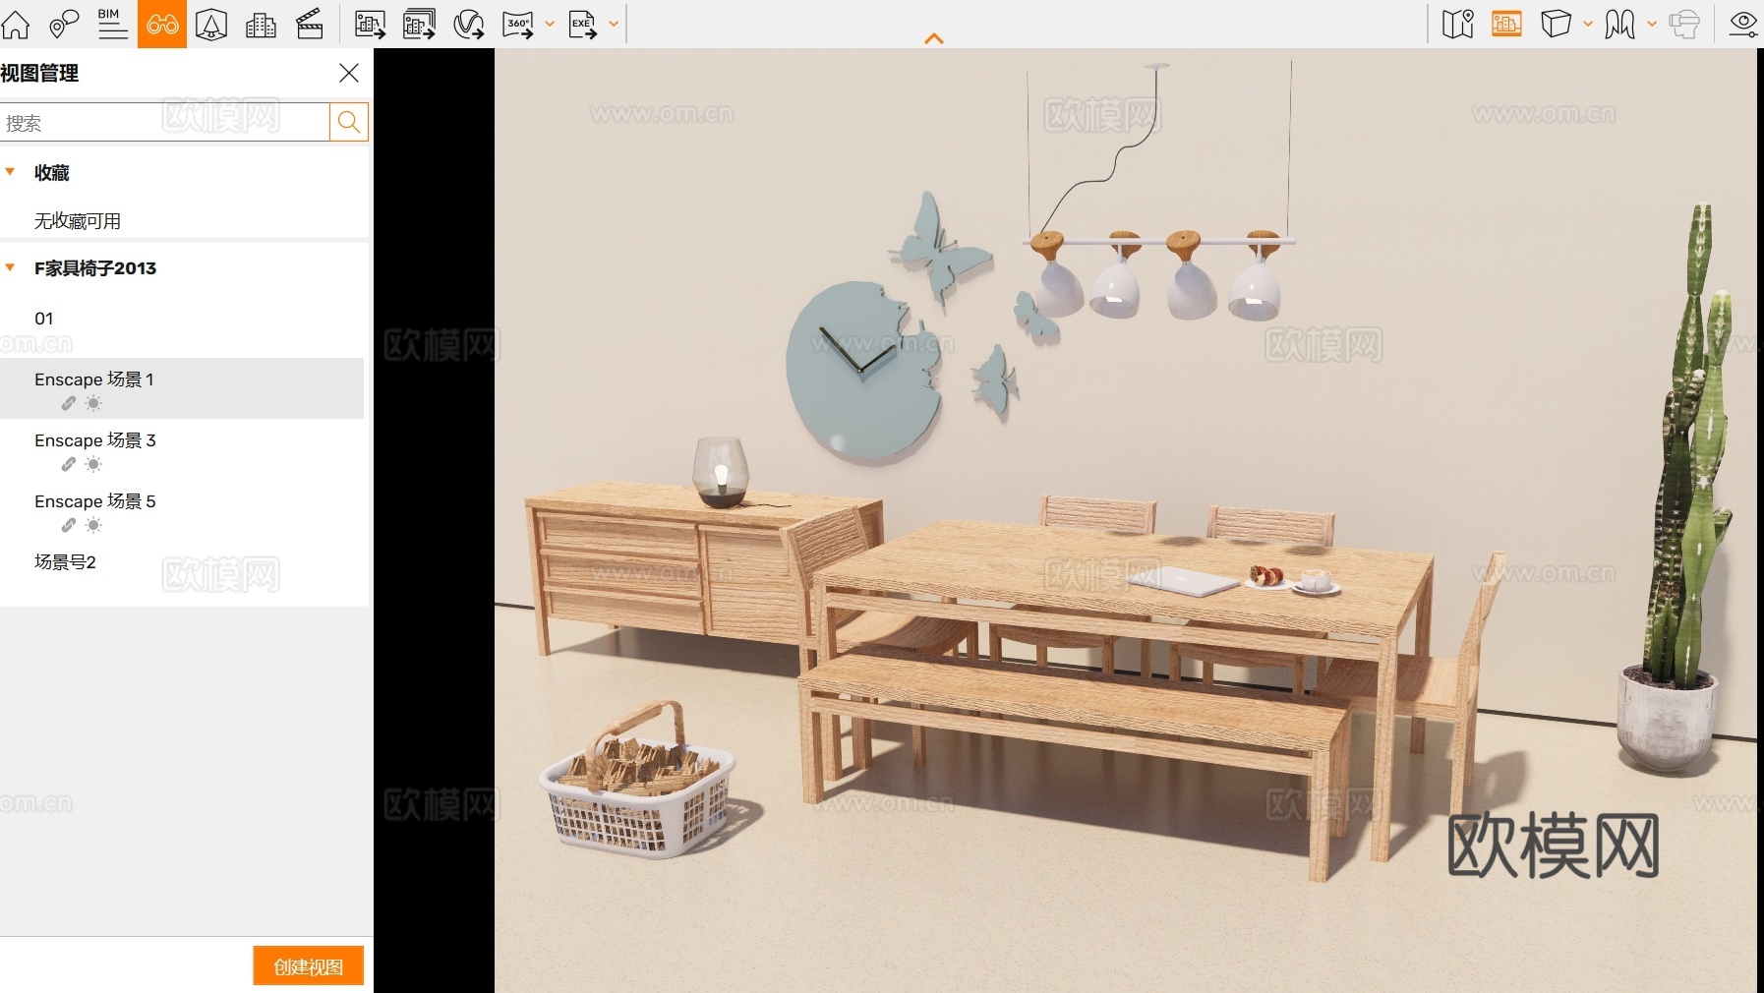Open the EXE export dropdown arrow
The image size is (1764, 993).
coord(614,24)
